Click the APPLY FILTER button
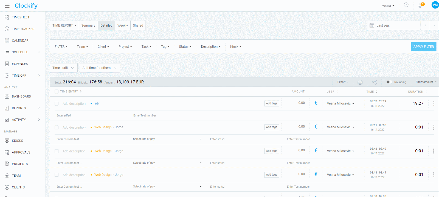This screenshot has width=439, height=197. point(423,47)
